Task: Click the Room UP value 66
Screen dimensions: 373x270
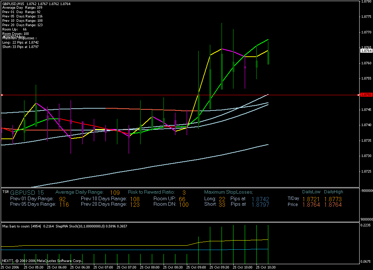Action: tap(182, 199)
